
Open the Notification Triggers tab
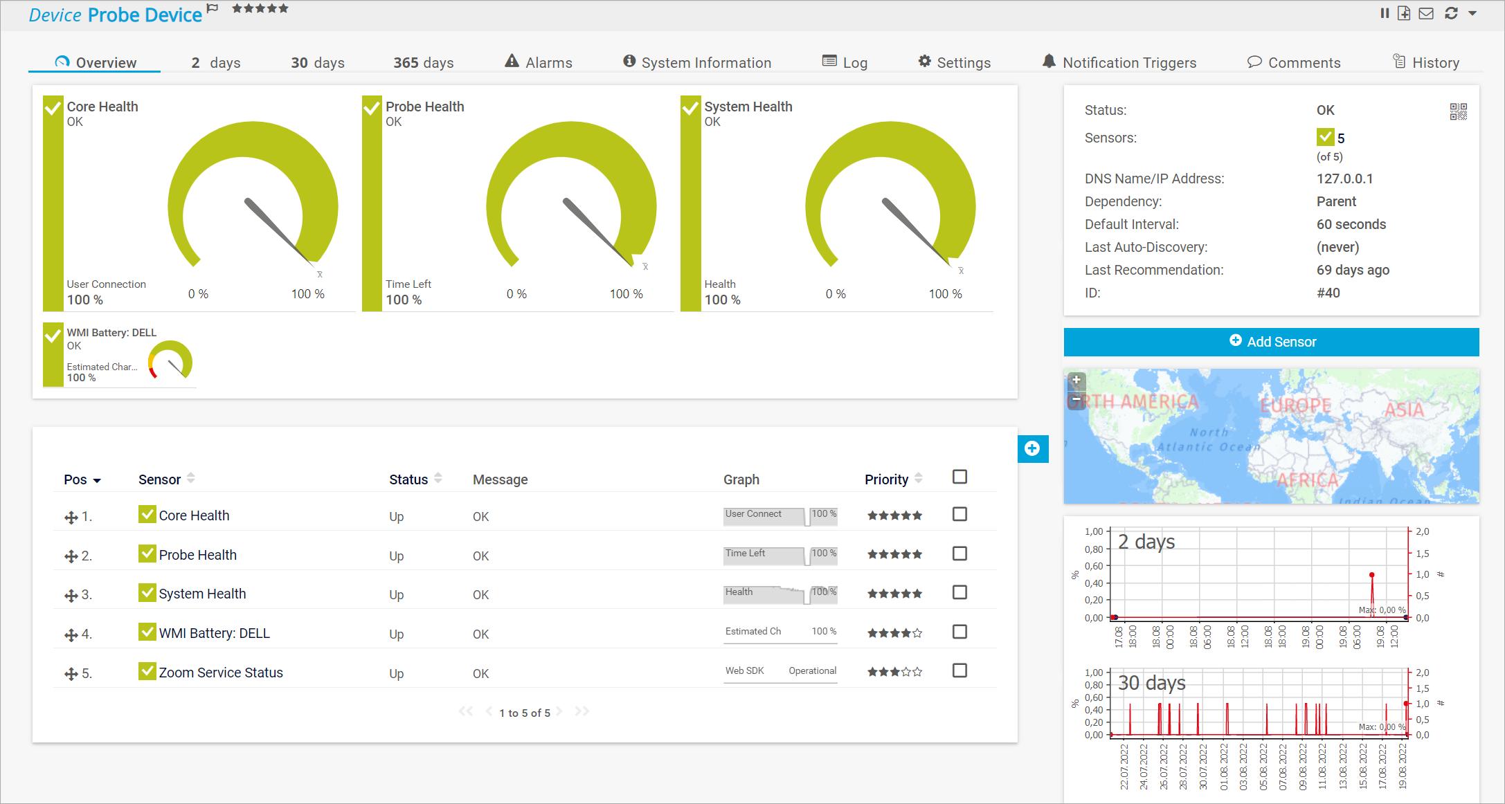tap(1119, 62)
